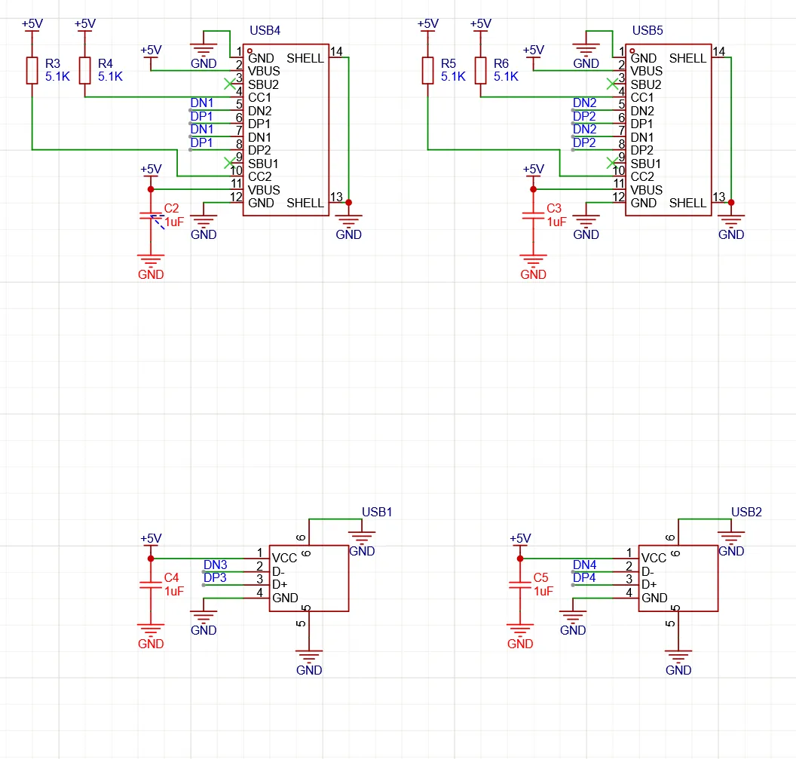Viewport: 796px width, 759px height.
Task: Click the CC2 pin name inside USB5
Action: pos(642,176)
